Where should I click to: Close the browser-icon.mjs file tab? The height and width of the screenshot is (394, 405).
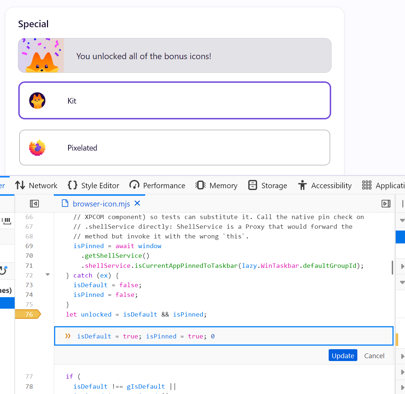click(x=137, y=203)
